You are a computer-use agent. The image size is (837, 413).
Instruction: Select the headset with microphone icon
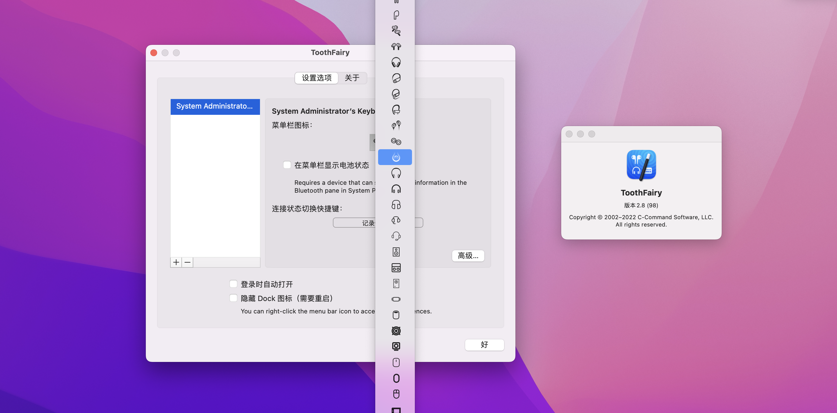(x=396, y=236)
